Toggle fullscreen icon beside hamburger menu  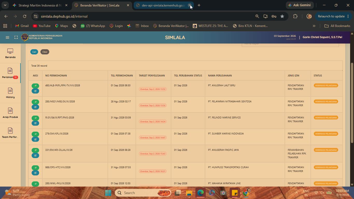[x=16, y=37]
